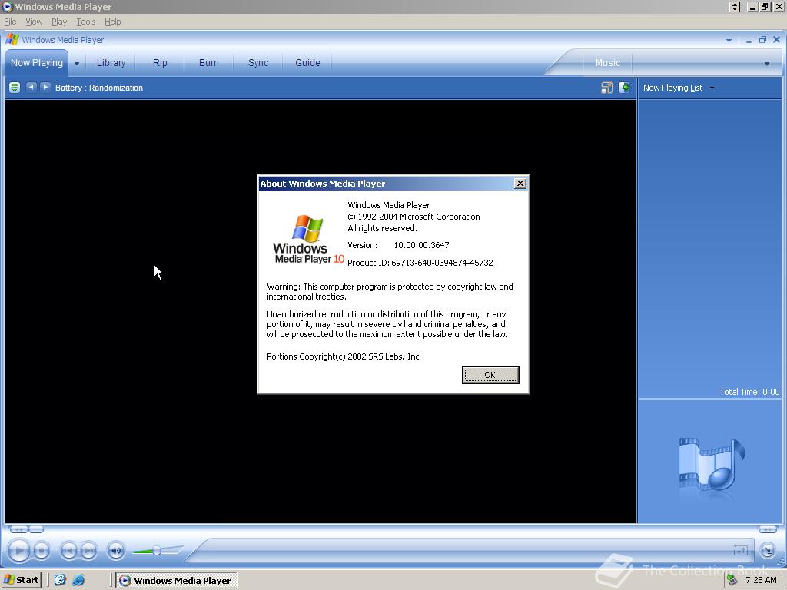Open the visualization selection icon

(x=14, y=87)
